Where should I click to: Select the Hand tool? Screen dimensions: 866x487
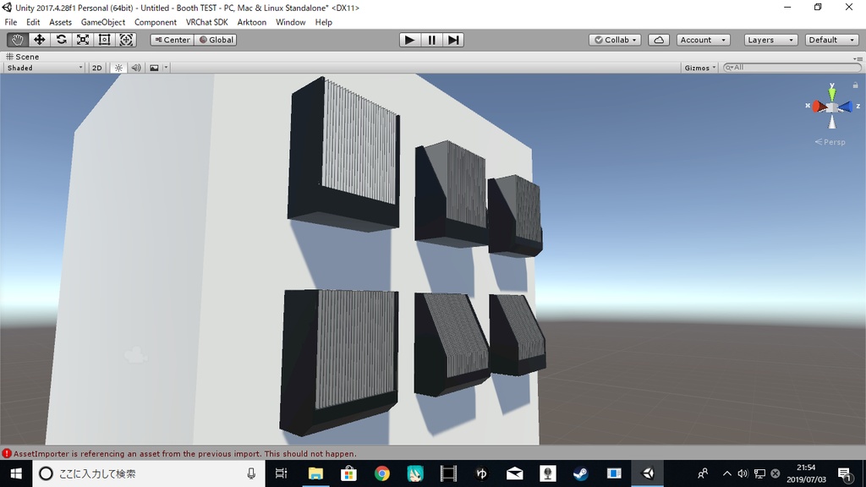click(x=18, y=40)
